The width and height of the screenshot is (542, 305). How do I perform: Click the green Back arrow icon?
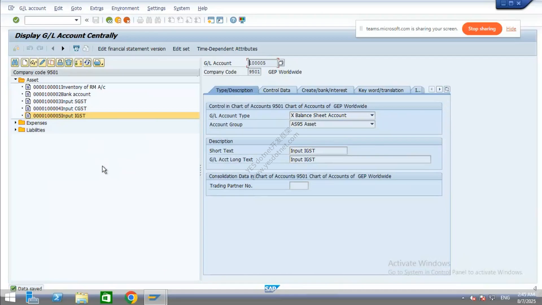[109, 20]
